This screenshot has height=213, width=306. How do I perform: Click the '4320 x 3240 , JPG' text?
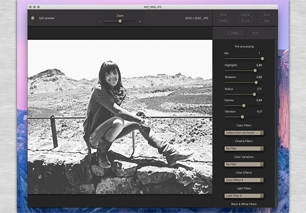197,18
